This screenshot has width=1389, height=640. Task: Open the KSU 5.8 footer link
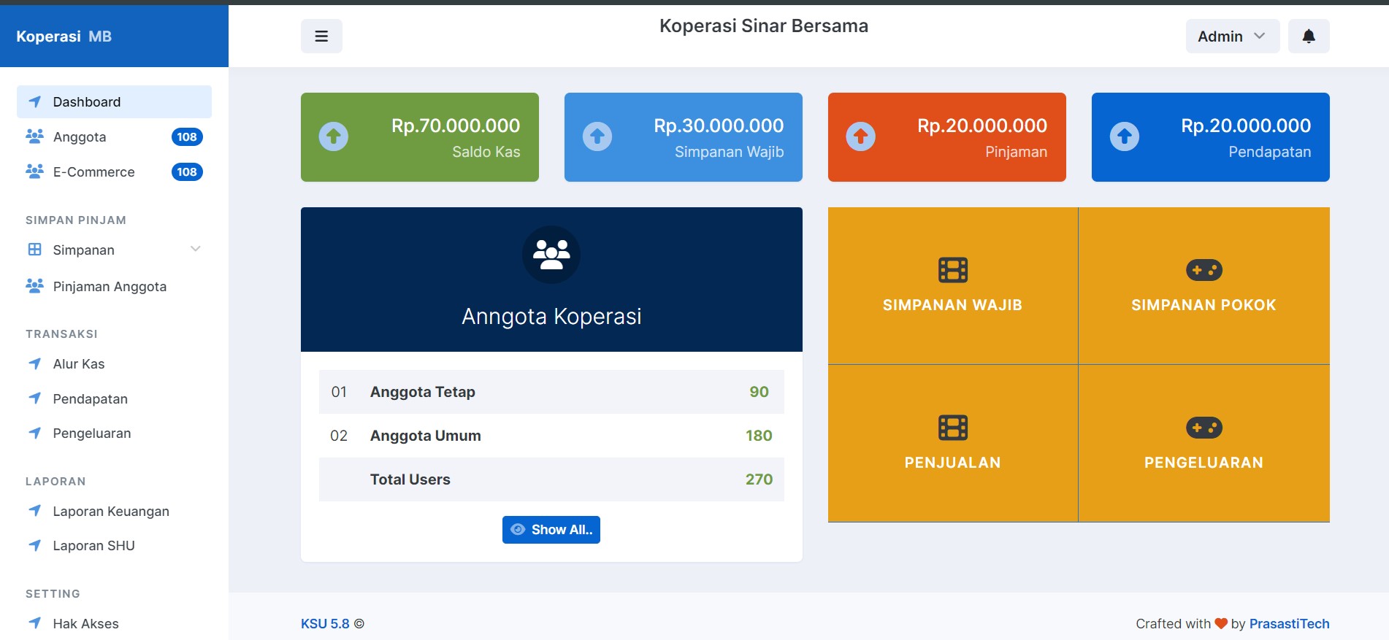click(325, 624)
